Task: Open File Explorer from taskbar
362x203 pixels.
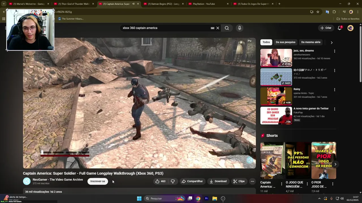Action: tap(215, 198)
